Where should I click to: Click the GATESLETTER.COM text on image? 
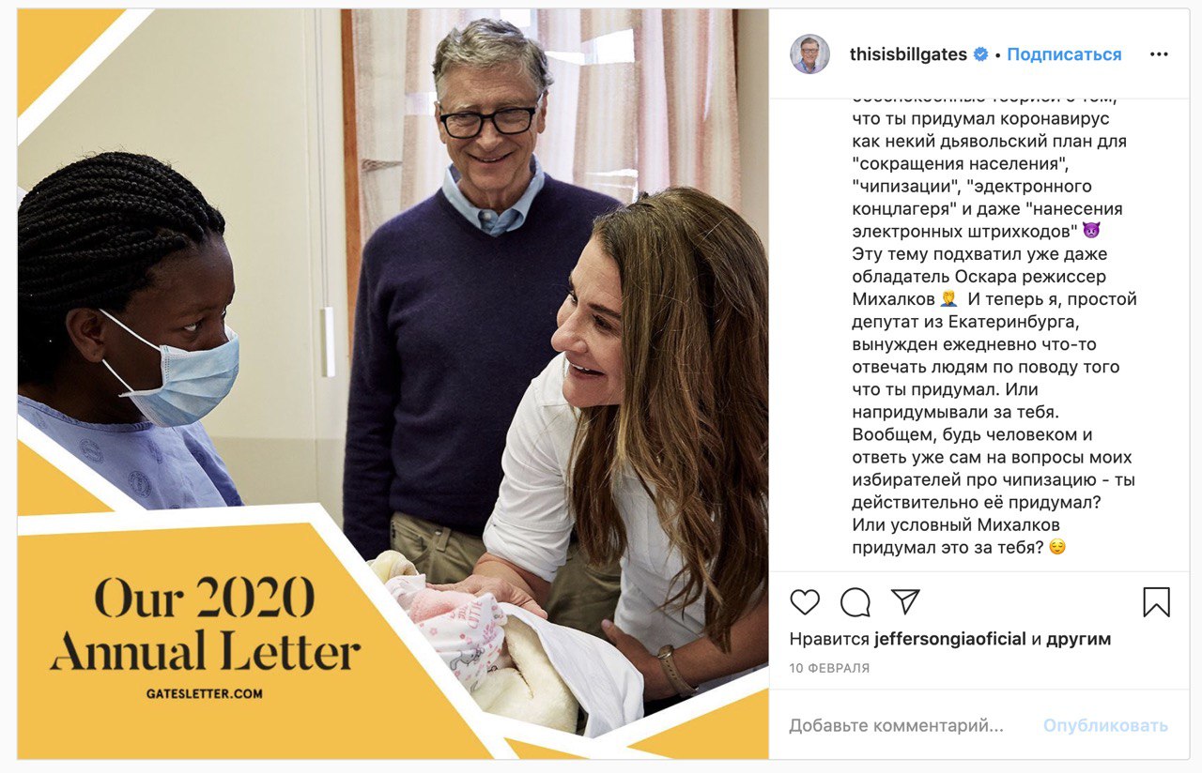205,694
